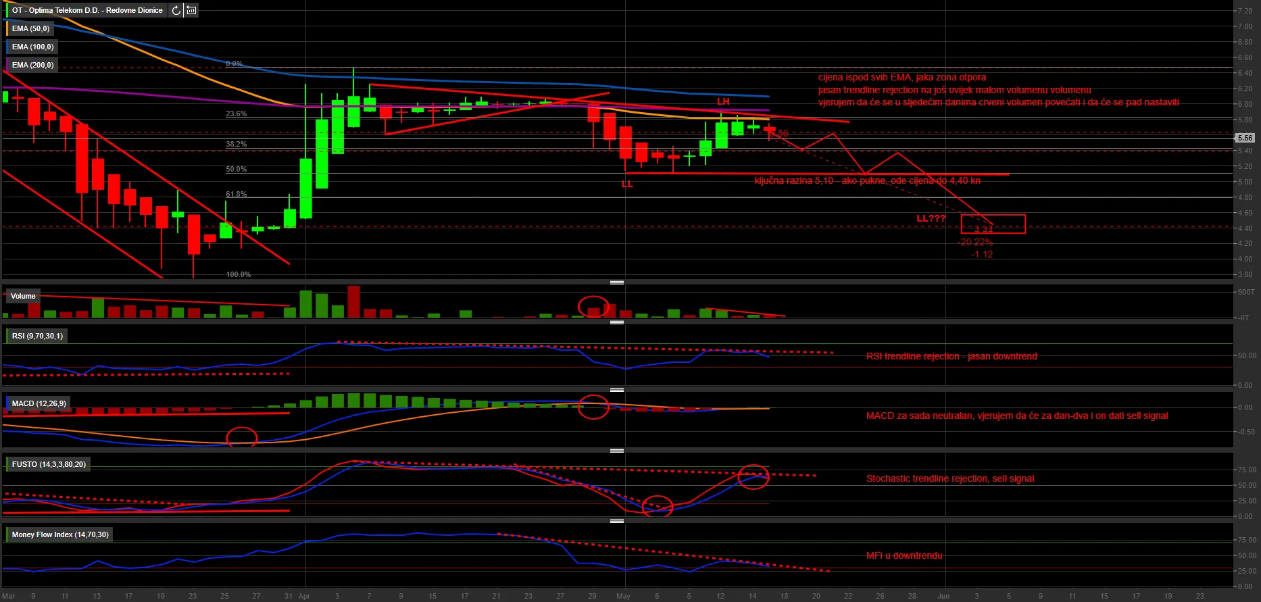Select the splitter handle above the FUSTO panel
This screenshot has height=602, width=1261.
click(616, 451)
